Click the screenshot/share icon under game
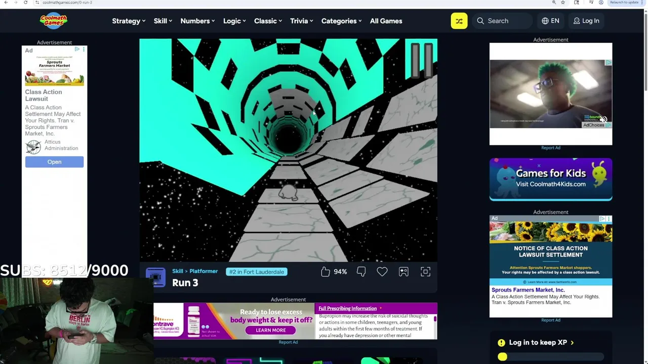The height and width of the screenshot is (364, 648). 403,272
